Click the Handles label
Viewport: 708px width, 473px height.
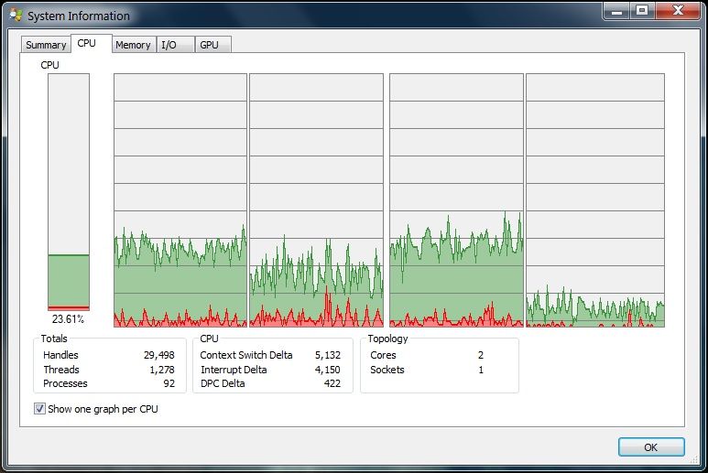click(60, 355)
